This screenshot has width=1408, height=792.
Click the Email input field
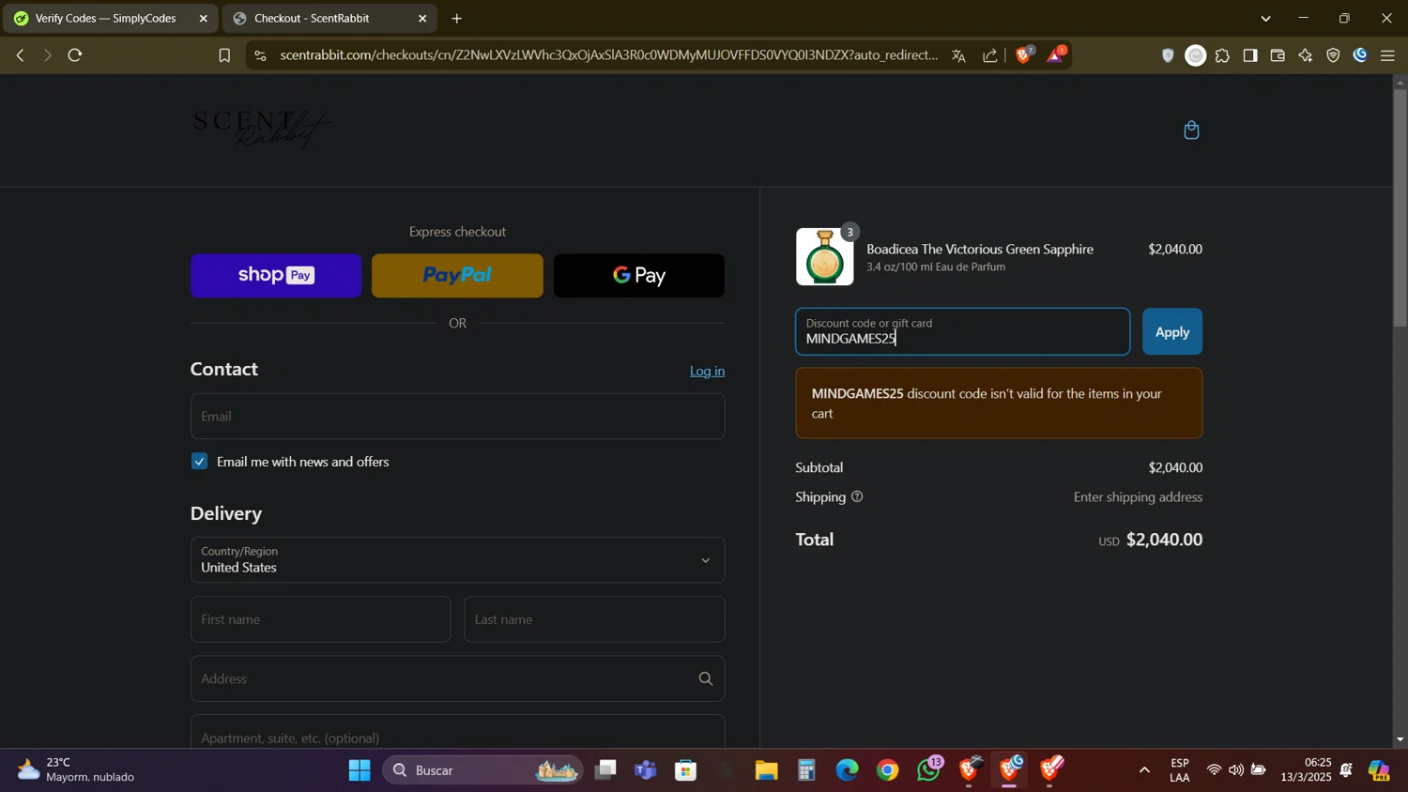click(457, 416)
